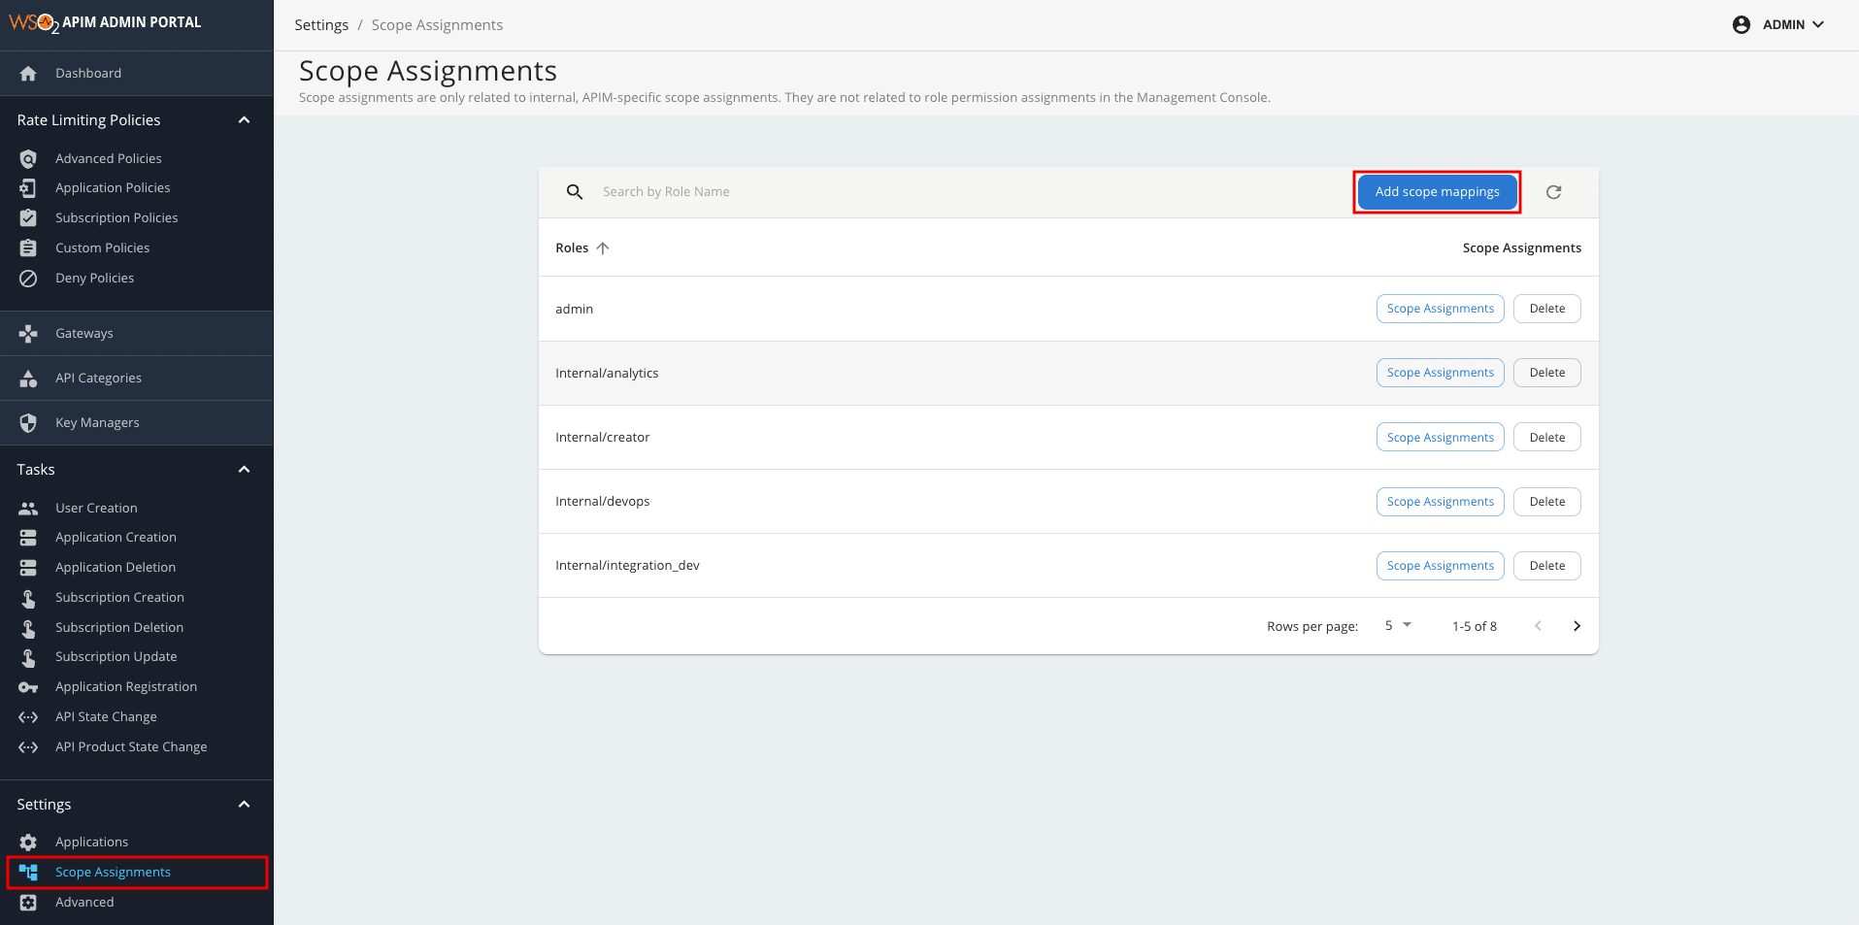Click the Dashboard home icon
This screenshot has width=1859, height=925.
[28, 73]
